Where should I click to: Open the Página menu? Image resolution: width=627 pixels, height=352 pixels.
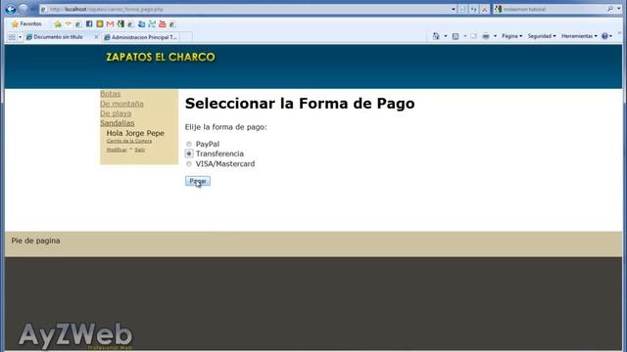(511, 36)
